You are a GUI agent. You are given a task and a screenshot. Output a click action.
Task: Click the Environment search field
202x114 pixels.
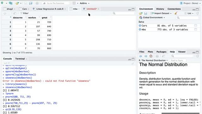(x=187, y=18)
